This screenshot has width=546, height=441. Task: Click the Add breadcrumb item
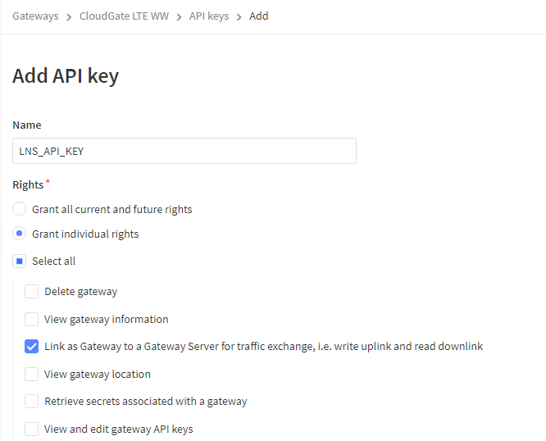pyautogui.click(x=259, y=16)
